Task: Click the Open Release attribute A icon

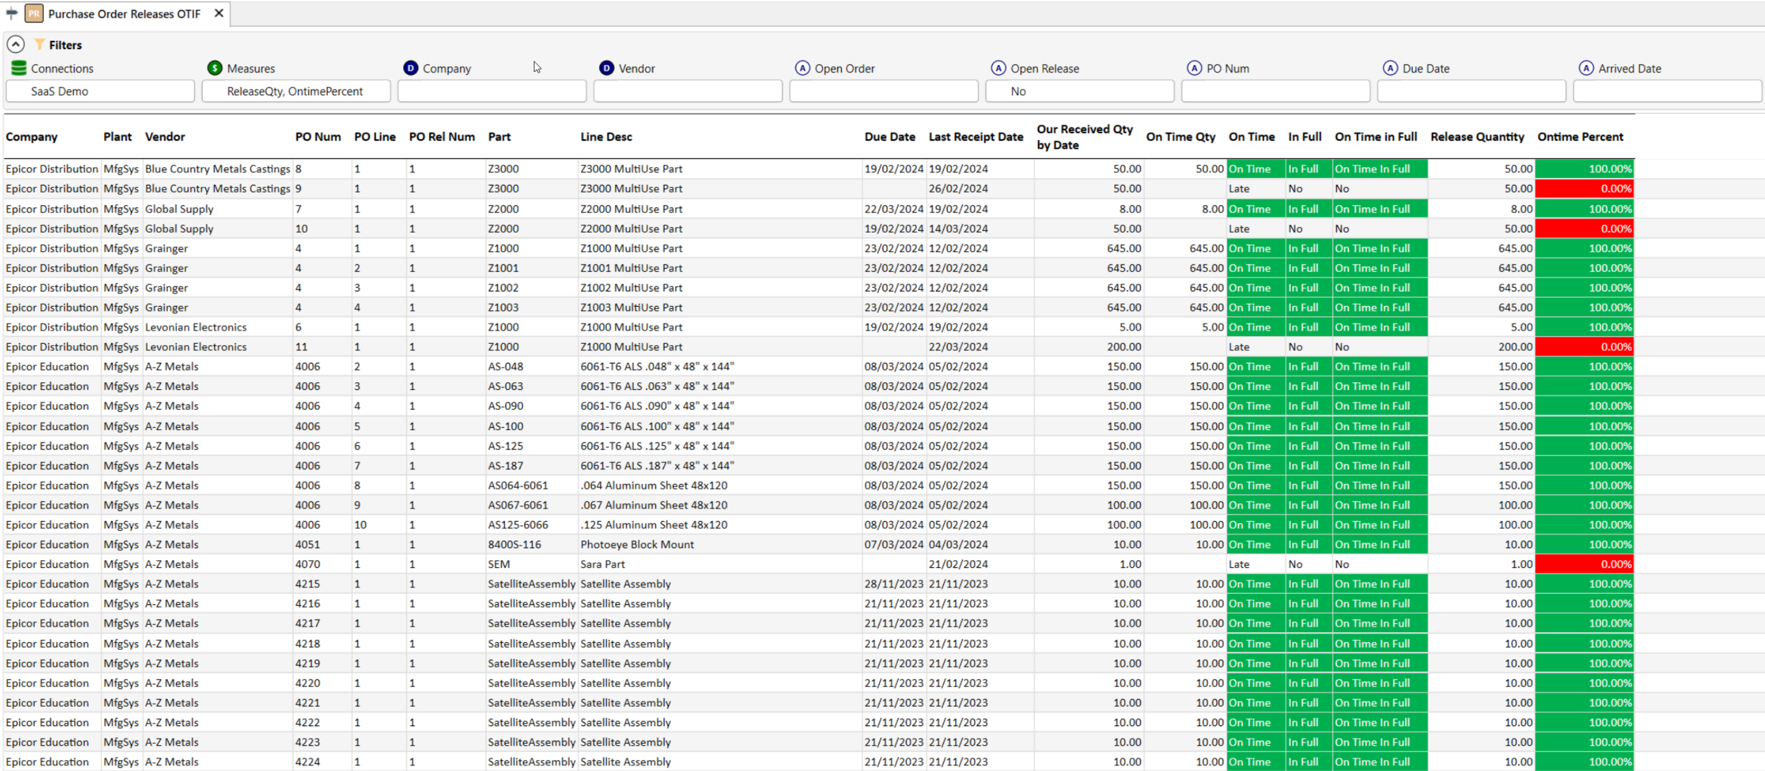Action: pos(998,68)
